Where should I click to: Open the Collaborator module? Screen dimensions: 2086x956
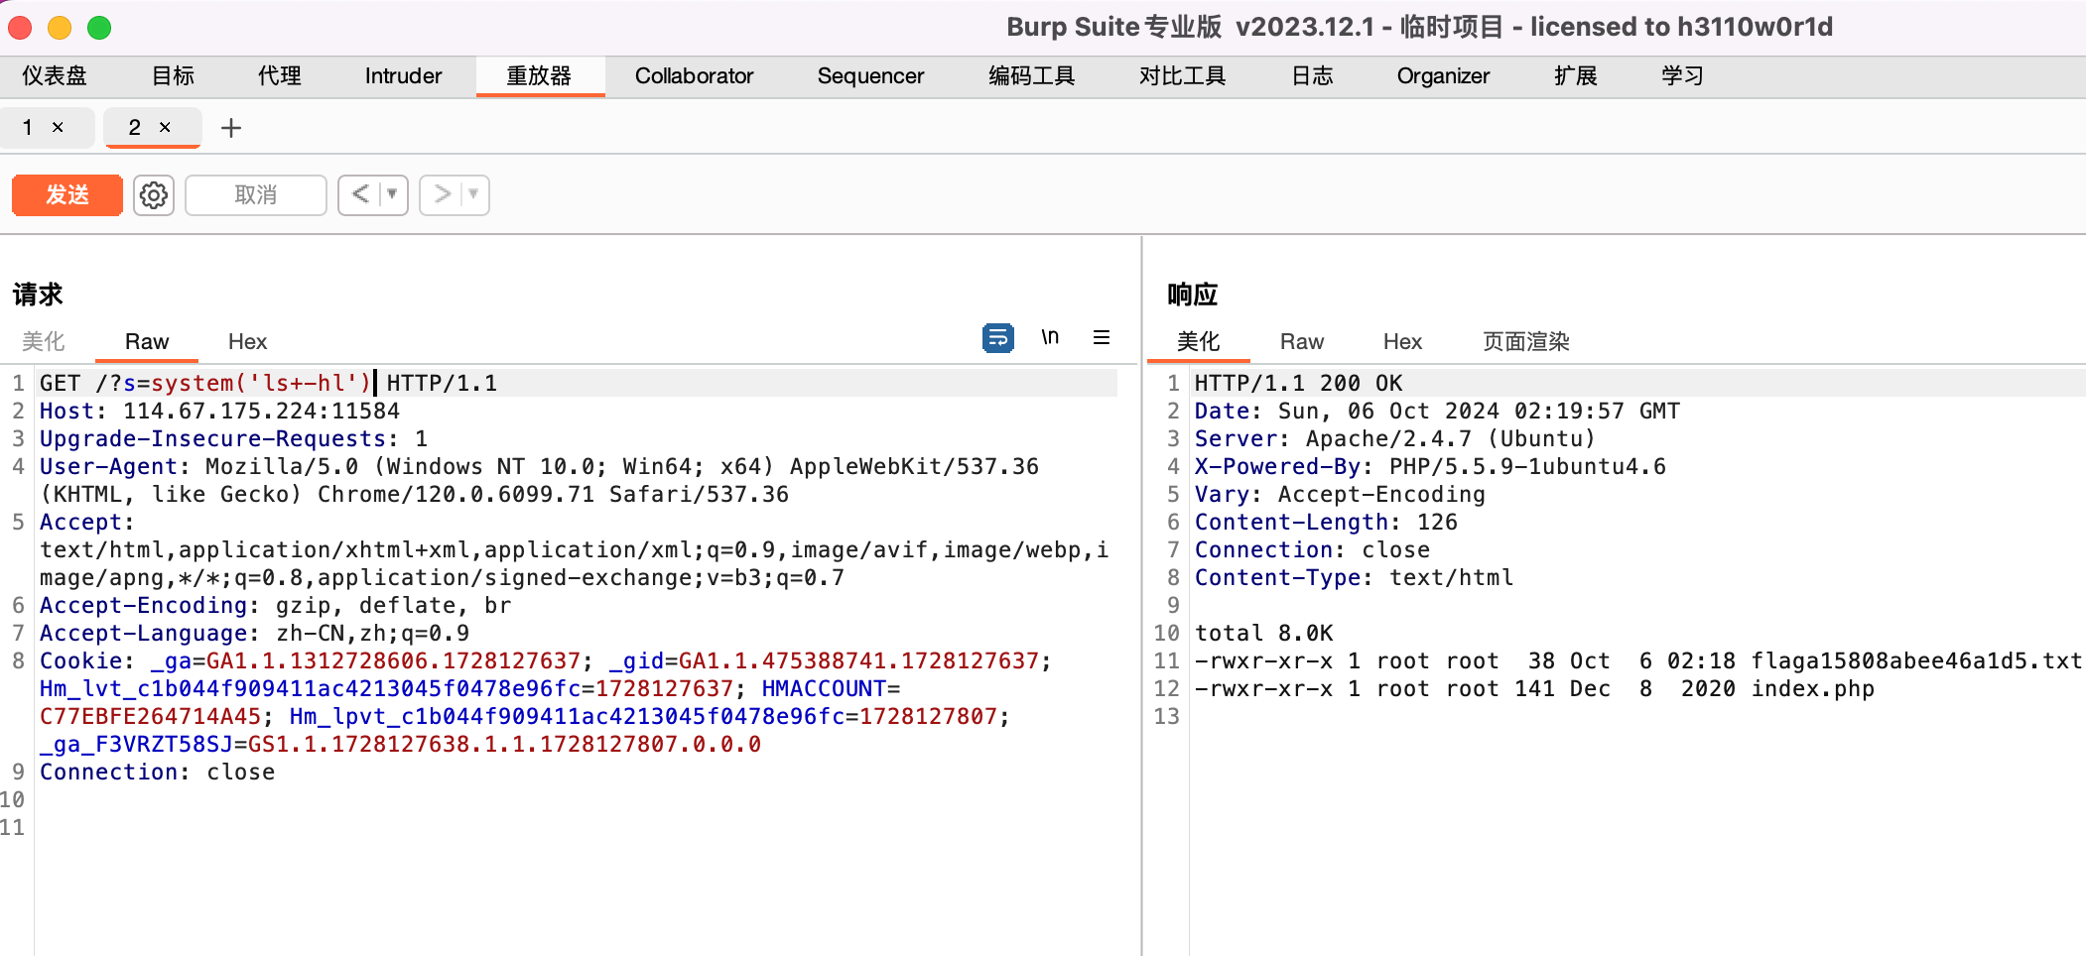click(x=695, y=75)
